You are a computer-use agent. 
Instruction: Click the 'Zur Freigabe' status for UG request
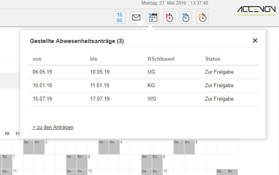click(x=219, y=72)
